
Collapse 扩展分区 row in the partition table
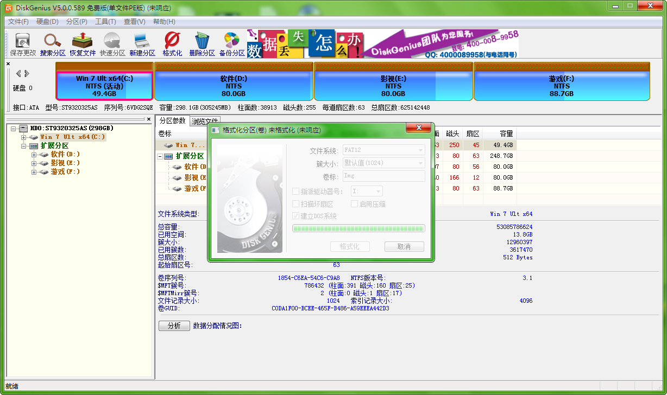pyautogui.click(x=160, y=156)
